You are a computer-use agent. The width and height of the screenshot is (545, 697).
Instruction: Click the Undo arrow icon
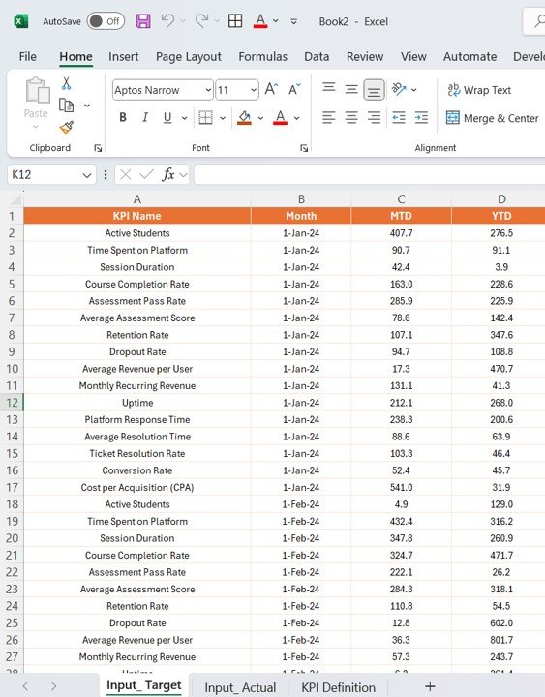click(167, 20)
